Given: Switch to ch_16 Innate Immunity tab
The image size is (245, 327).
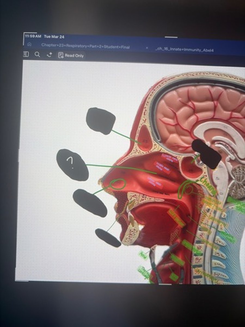Looking at the screenshot, I should [x=184, y=49].
